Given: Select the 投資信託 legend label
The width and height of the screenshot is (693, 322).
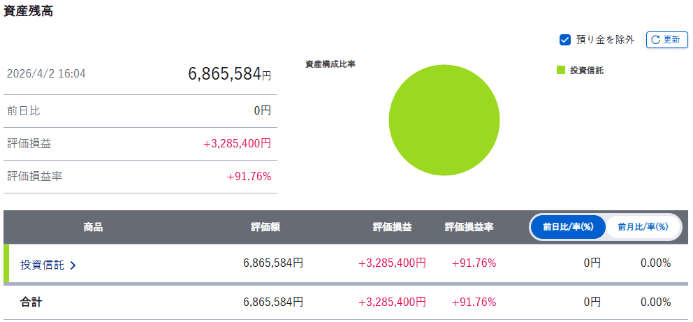Looking at the screenshot, I should 586,71.
